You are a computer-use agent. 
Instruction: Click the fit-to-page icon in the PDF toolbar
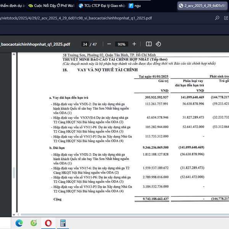pyautogui.click(x=149, y=44)
